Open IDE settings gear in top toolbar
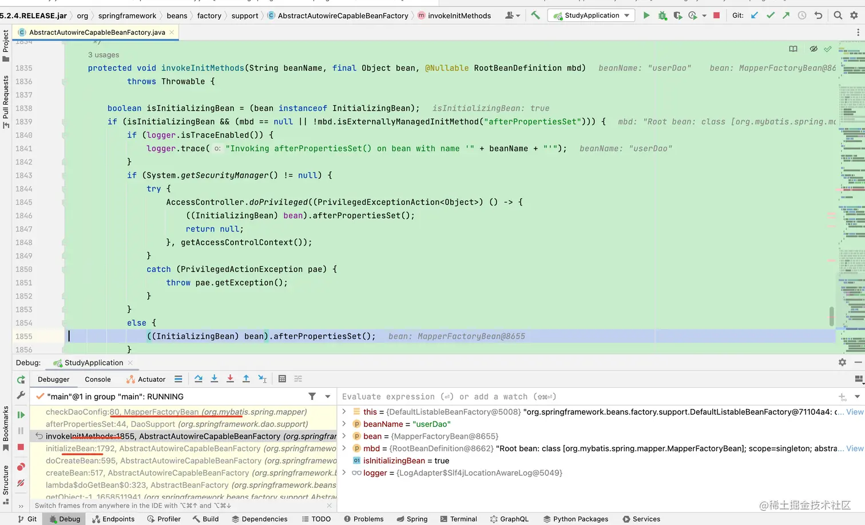The image size is (865, 525). pos(854,15)
